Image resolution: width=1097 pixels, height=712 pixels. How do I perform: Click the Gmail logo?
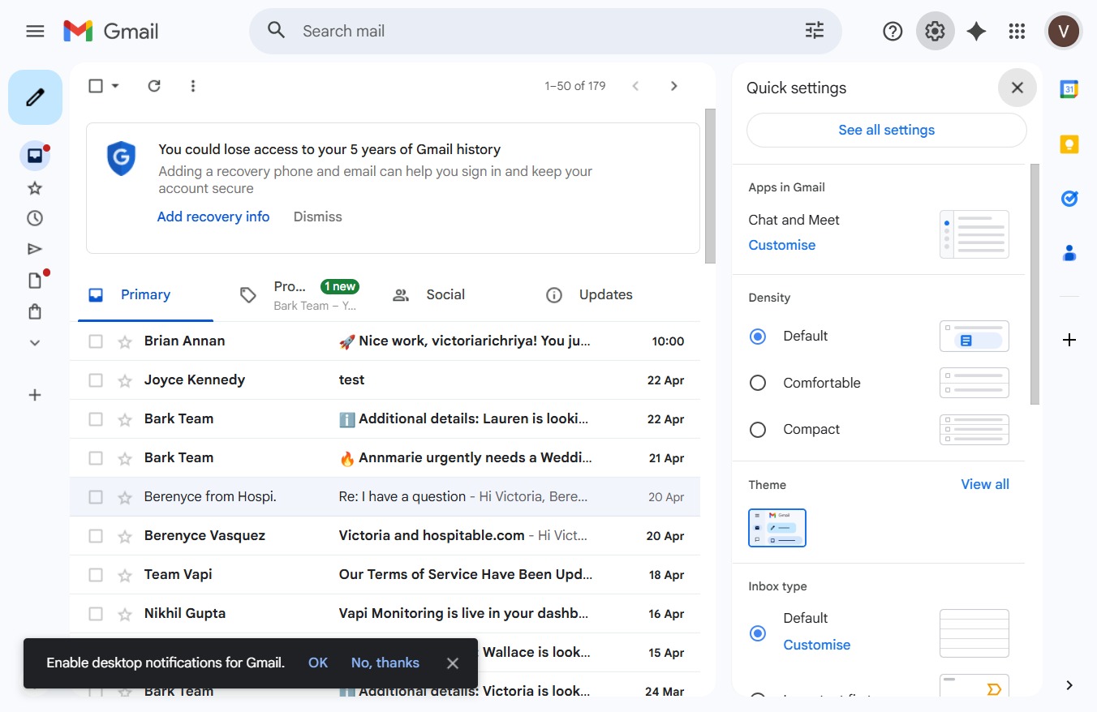click(111, 32)
